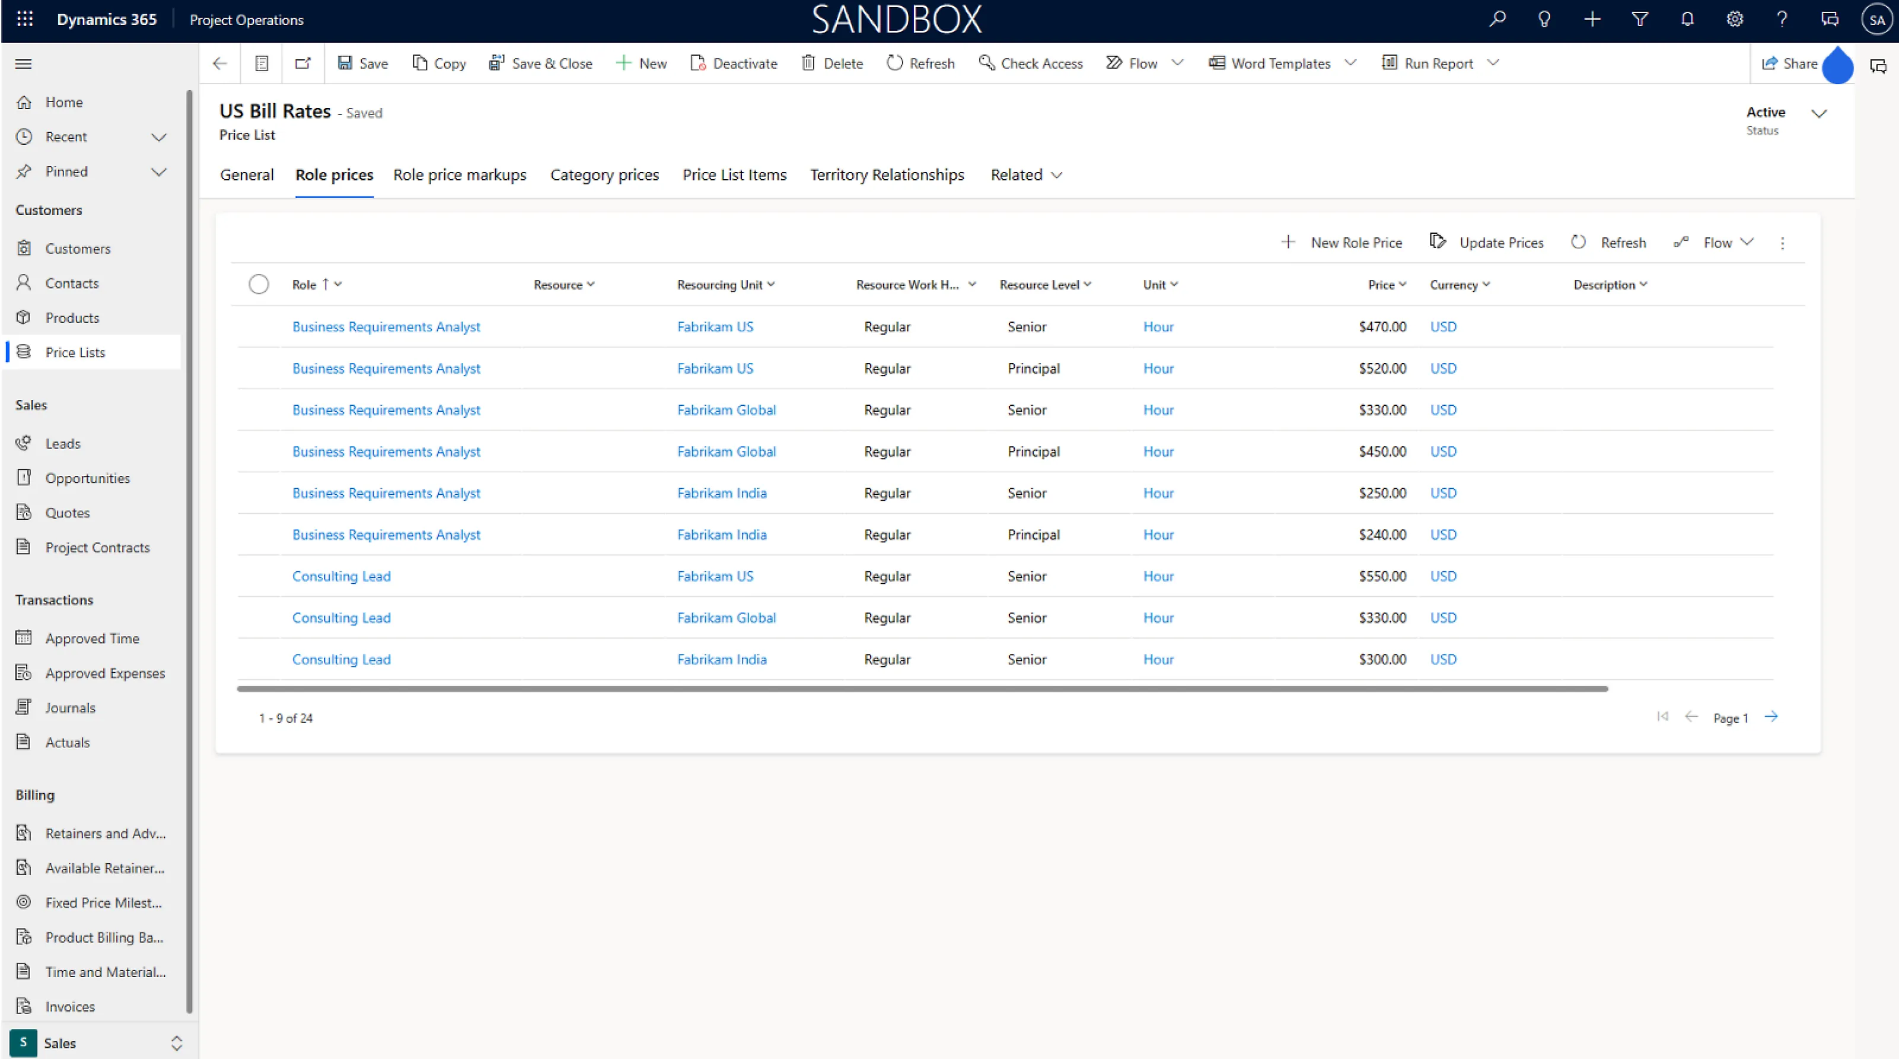Screen dimensions: 1899x1059
Task: Select the first Business Requirements Analyst row checkbox
Action: coord(259,327)
